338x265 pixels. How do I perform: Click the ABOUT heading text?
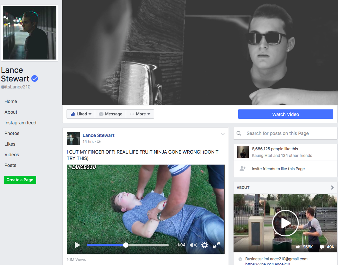click(x=243, y=188)
